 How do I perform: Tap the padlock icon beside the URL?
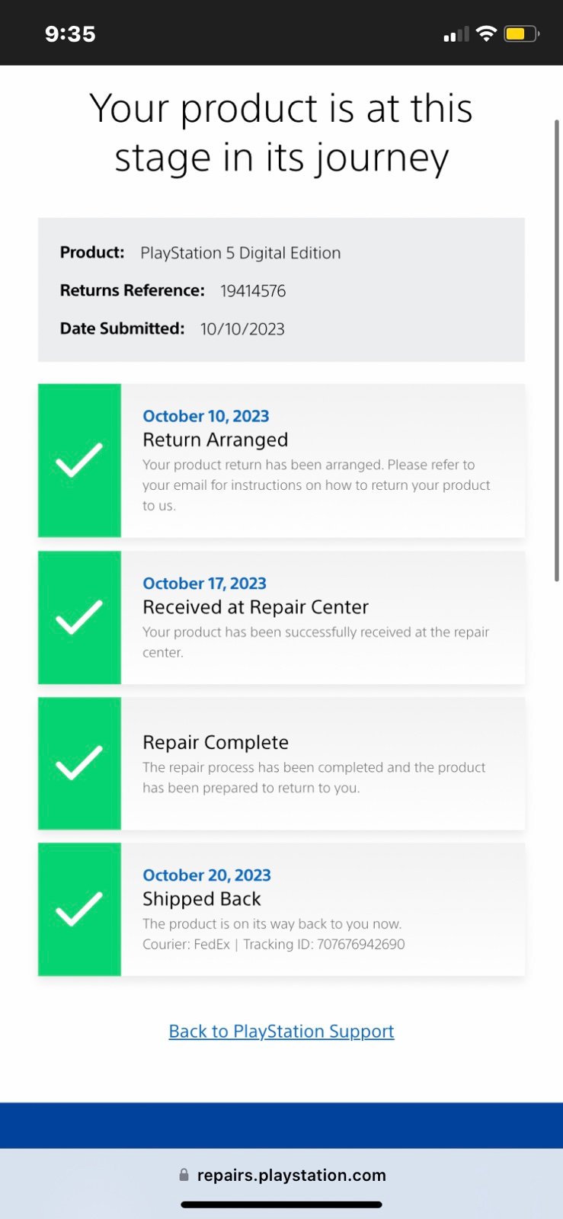pyautogui.click(x=184, y=1175)
